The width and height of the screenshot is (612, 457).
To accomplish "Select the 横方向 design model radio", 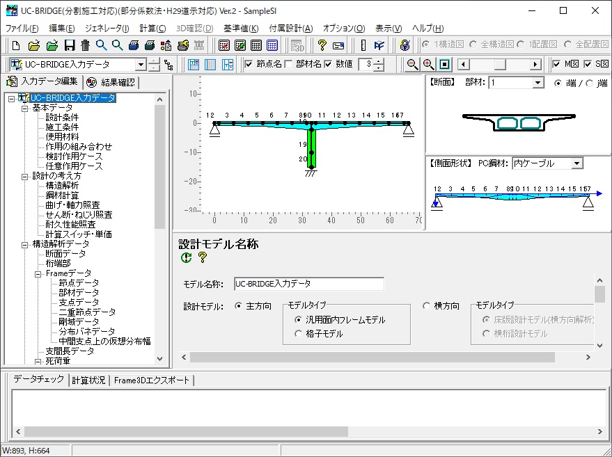I will 427,306.
